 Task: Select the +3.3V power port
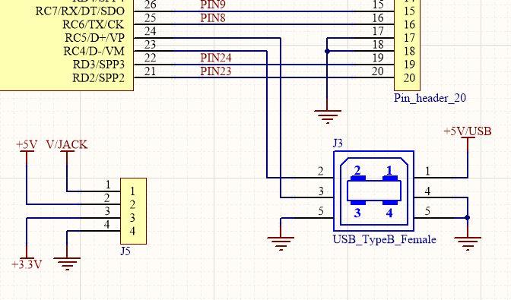27,264
